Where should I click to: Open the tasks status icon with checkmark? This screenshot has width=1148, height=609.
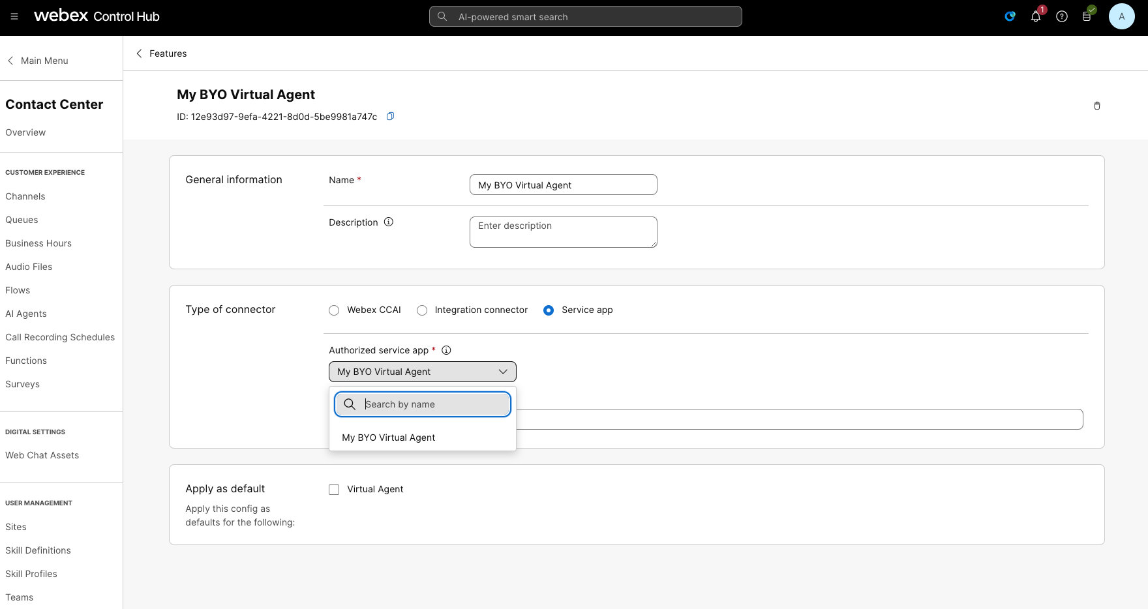click(x=1087, y=16)
